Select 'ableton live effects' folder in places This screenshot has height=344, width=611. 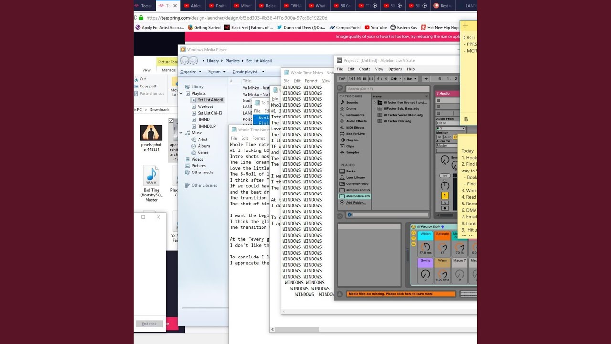click(355, 196)
